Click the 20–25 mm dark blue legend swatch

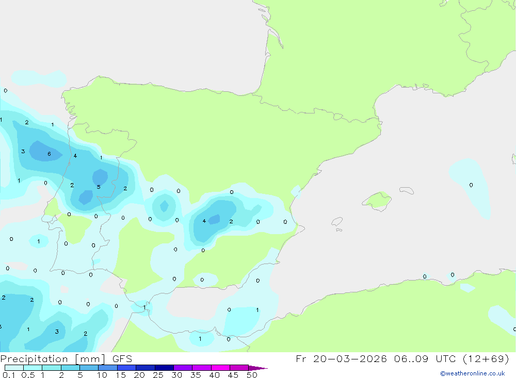pyautogui.click(x=146, y=368)
